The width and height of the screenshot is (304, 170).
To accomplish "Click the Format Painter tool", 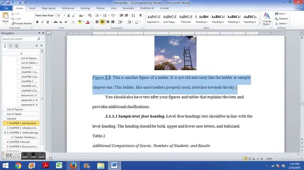I will pyautogui.click(x=22, y=24).
